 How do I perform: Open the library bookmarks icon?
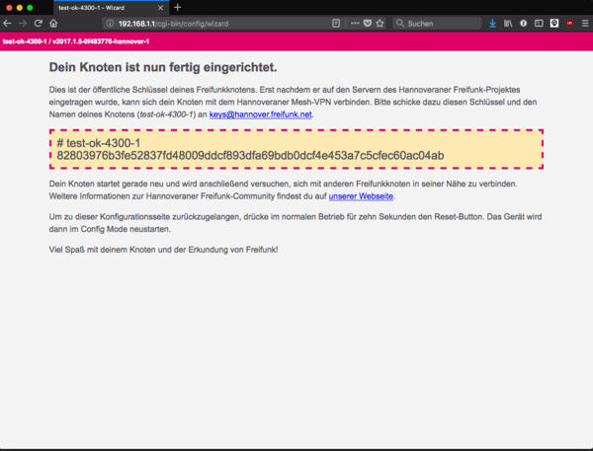point(508,23)
